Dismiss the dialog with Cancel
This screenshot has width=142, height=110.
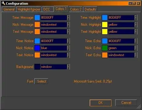[x=126, y=103]
